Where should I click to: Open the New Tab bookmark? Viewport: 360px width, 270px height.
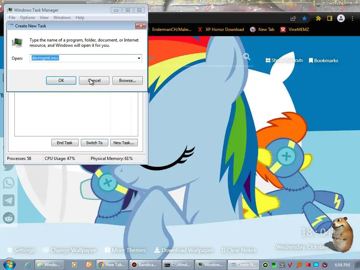262,30
